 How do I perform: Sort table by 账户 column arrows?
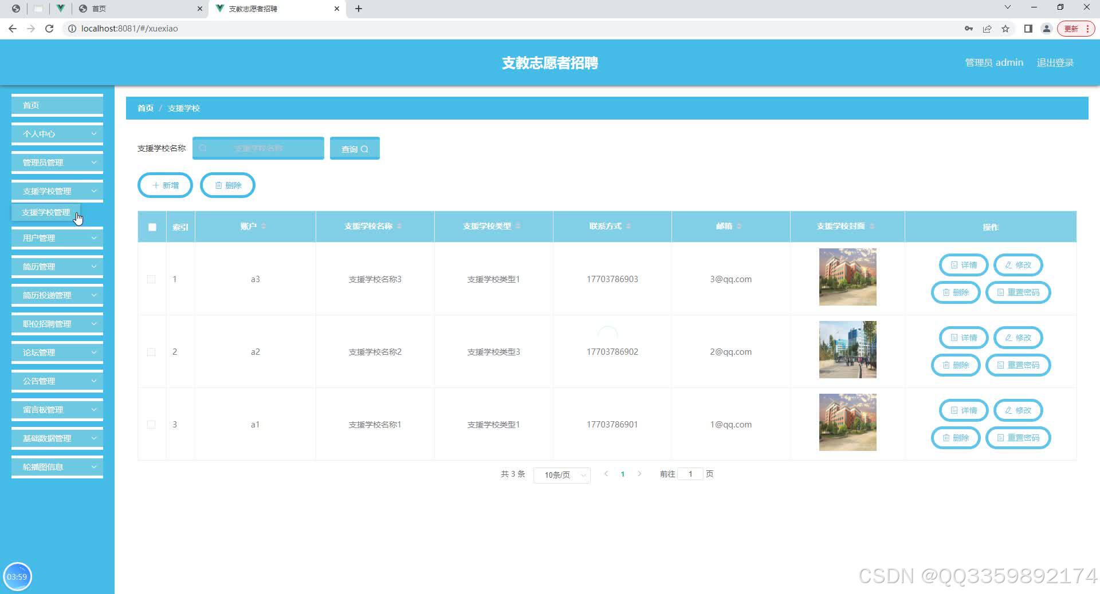click(x=264, y=227)
